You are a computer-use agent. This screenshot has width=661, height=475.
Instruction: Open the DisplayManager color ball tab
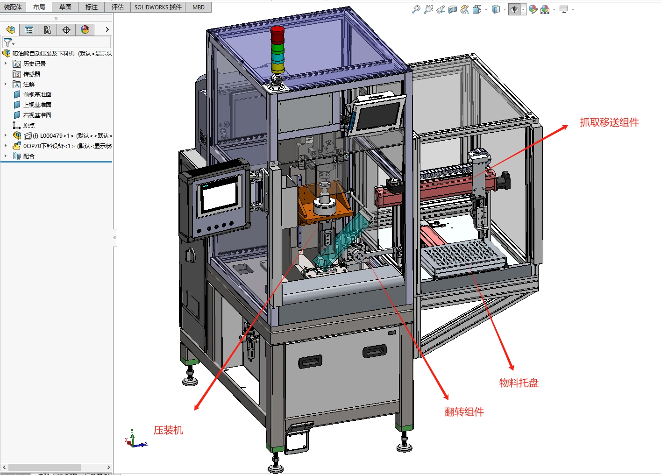85,30
